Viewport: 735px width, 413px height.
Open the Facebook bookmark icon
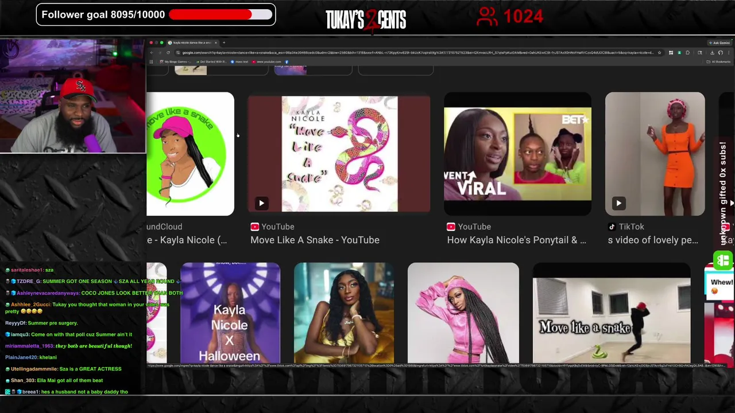(x=287, y=61)
